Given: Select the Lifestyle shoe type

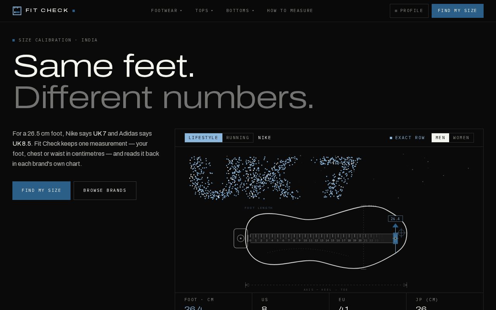Looking at the screenshot, I should (203, 138).
